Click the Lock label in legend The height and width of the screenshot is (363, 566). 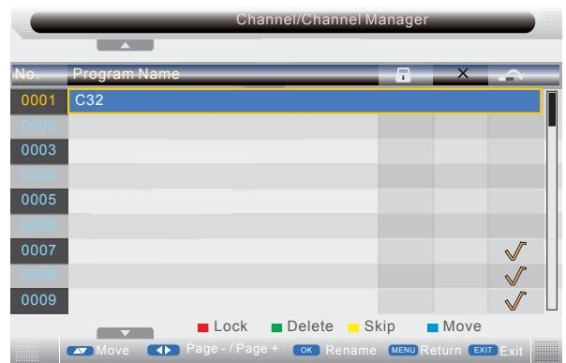pyautogui.click(x=231, y=326)
